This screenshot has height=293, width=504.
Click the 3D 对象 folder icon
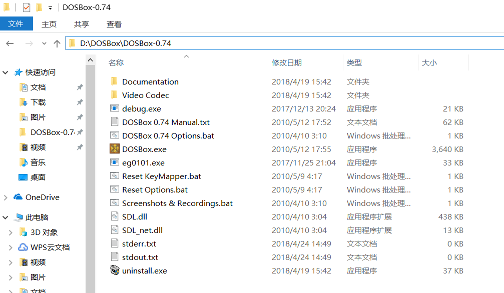(23, 232)
